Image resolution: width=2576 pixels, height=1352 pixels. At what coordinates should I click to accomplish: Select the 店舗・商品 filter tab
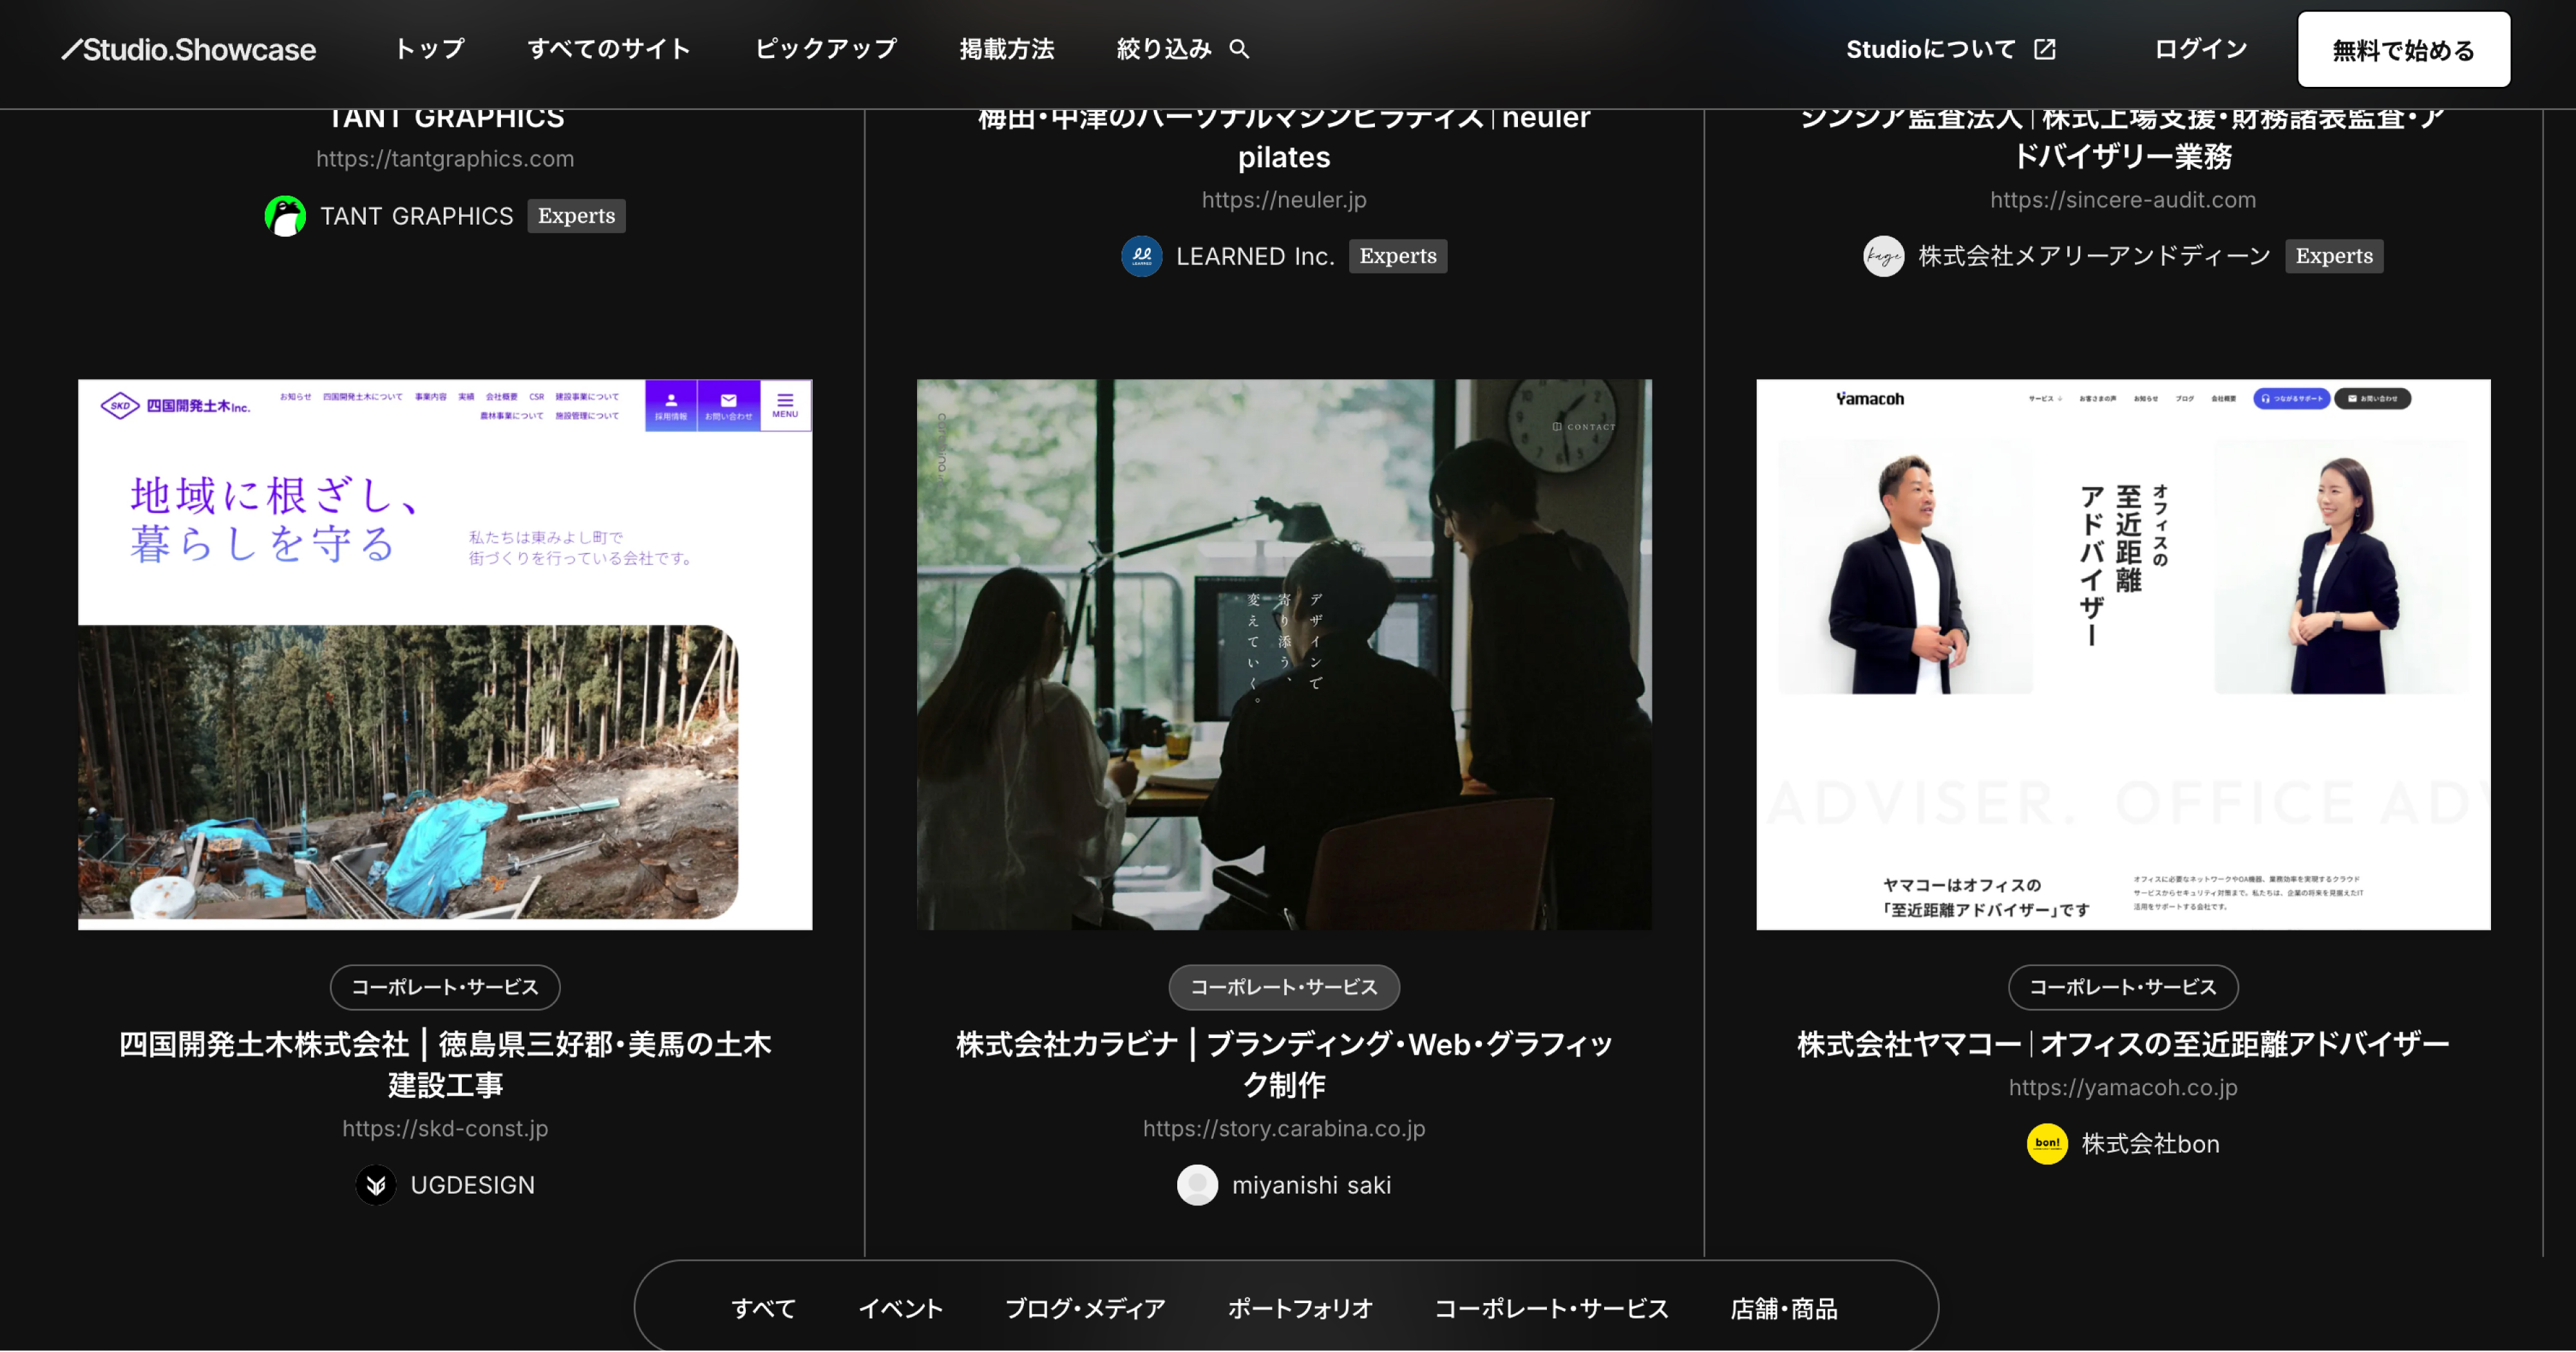click(1784, 1309)
